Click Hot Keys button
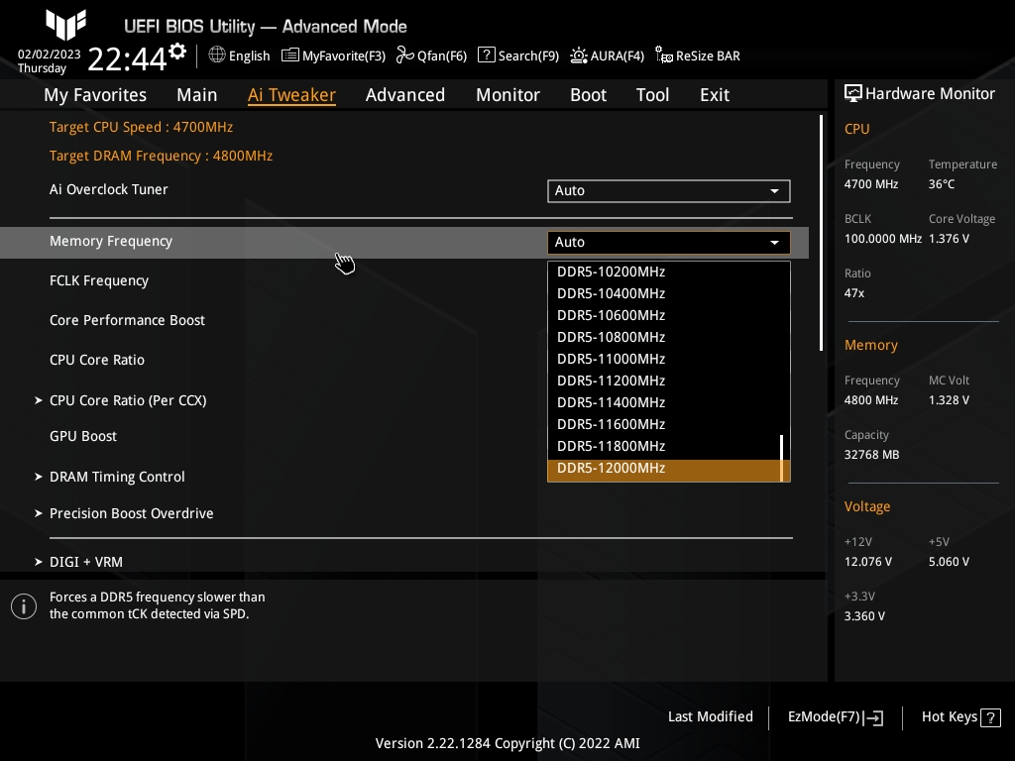This screenshot has height=761, width=1015. 960,717
